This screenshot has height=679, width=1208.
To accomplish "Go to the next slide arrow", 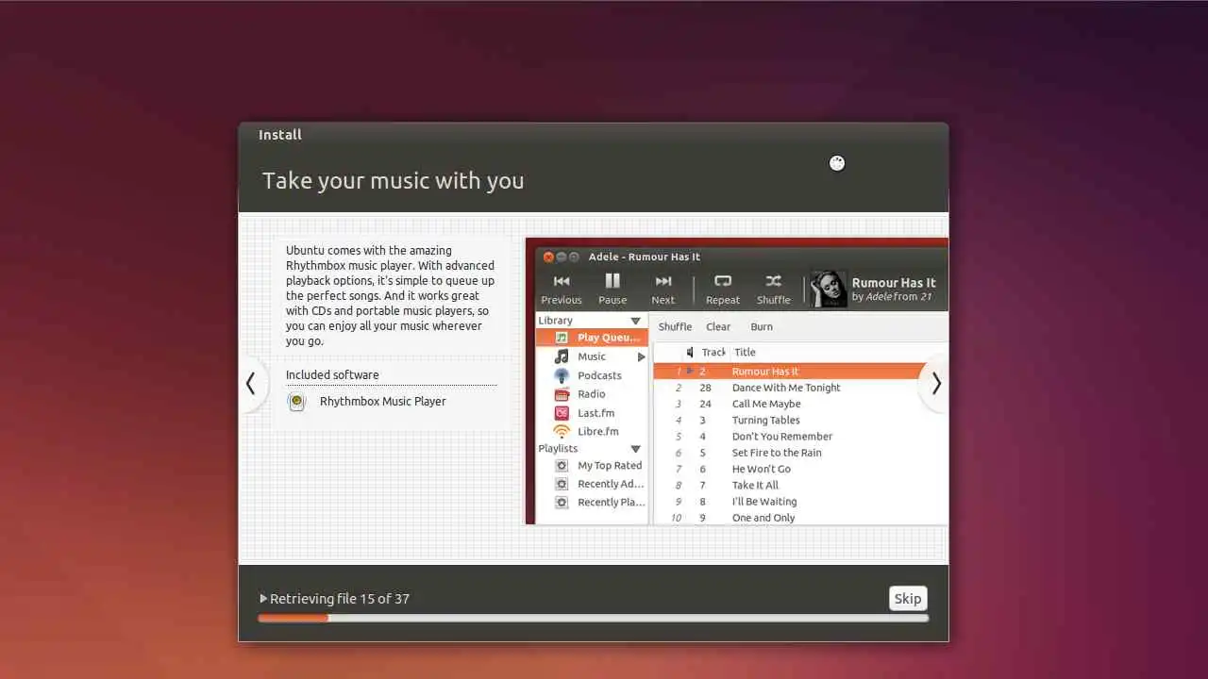I will click(935, 384).
